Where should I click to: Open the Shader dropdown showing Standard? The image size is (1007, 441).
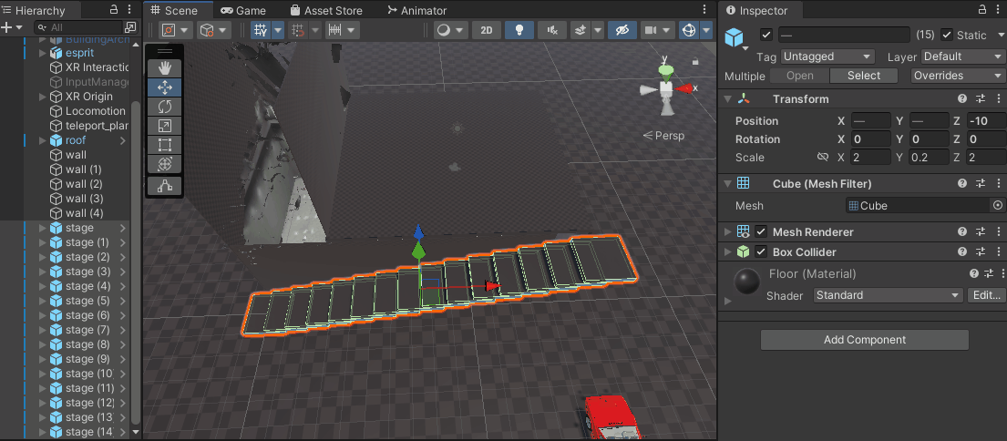point(888,295)
